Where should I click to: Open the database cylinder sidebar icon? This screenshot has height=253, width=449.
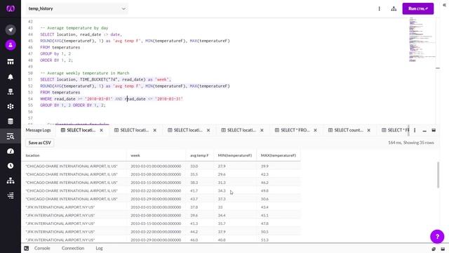tap(11, 122)
